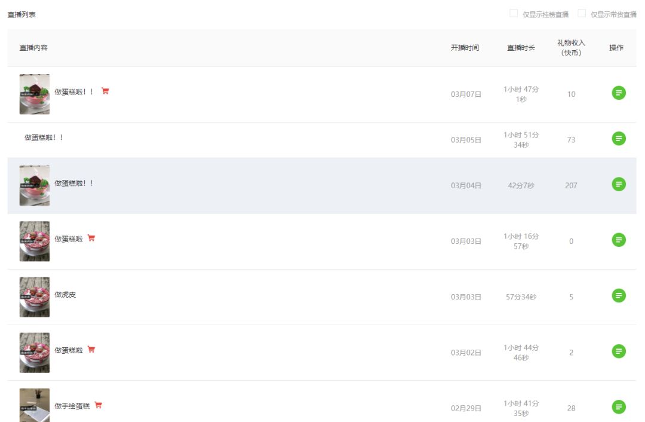The image size is (645, 422).
Task: Click 做蛋糕啦！！ title on 03月05日 row
Action: pyautogui.click(x=44, y=137)
